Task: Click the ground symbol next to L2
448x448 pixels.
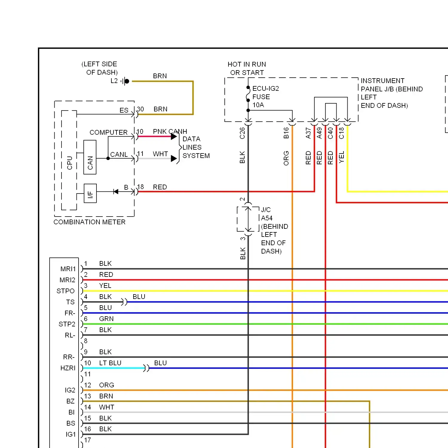Action: tap(125, 81)
